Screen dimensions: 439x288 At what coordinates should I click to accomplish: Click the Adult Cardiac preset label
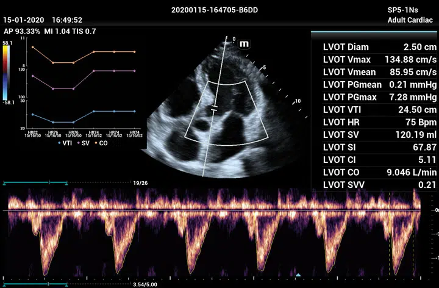[x=411, y=20]
